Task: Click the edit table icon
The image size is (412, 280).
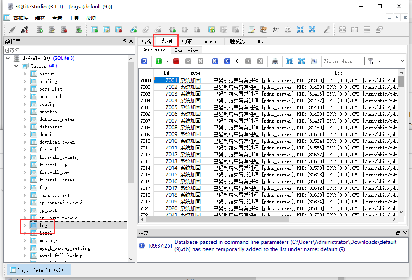Action: 106,29
